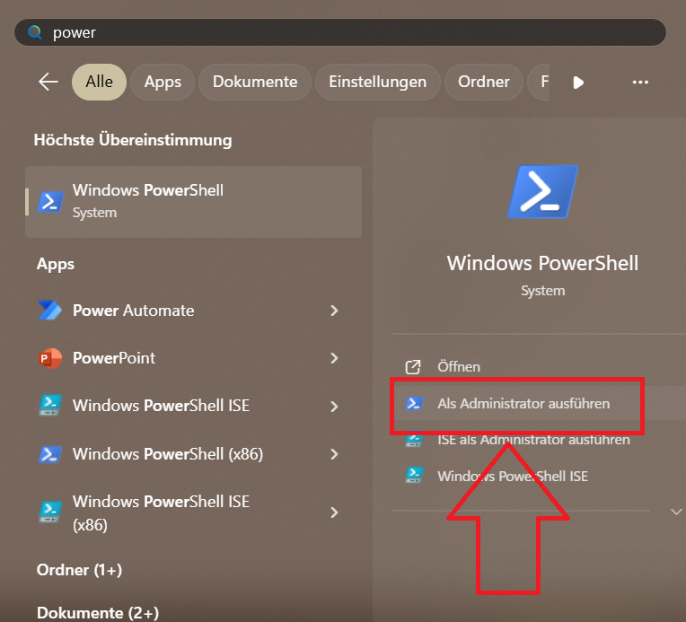Click the icon beside ISE als Administrator ausführen
Image resolution: width=686 pixels, height=622 pixels.
pos(414,440)
